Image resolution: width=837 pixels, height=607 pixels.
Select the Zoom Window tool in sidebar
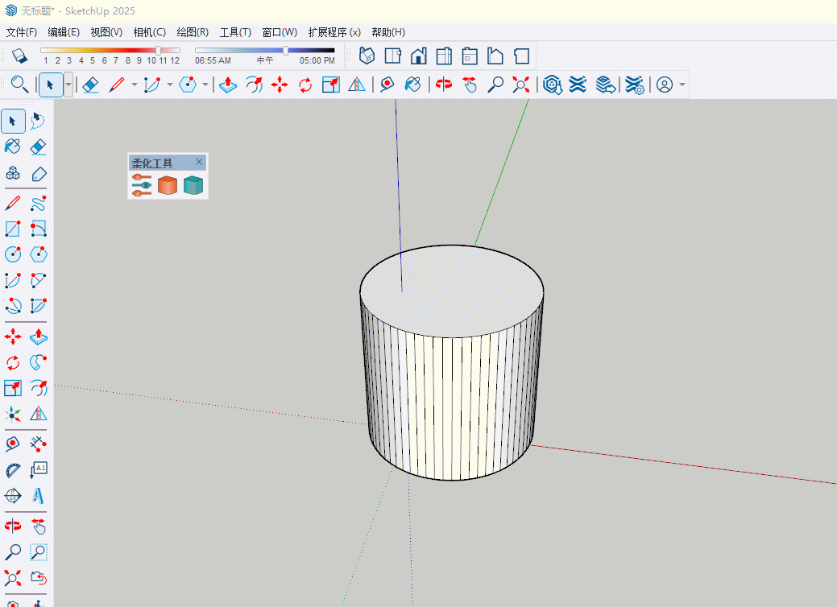pos(38,552)
